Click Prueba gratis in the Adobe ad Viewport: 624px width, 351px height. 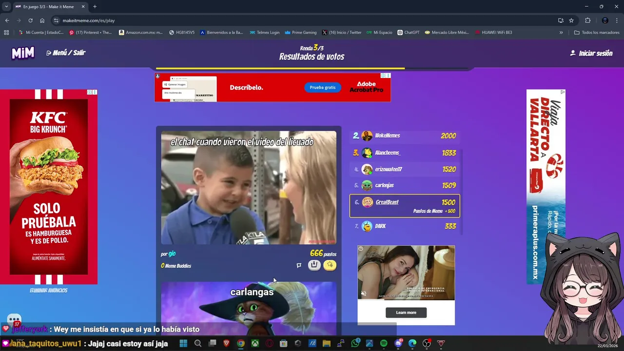(322, 87)
